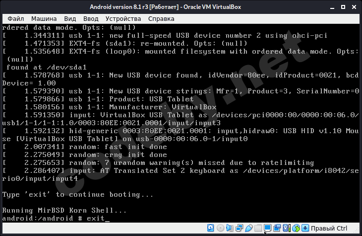The width and height of the screenshot is (362, 236).
Task: Click the VirtualBox window title text
Action: [x=165, y=7]
